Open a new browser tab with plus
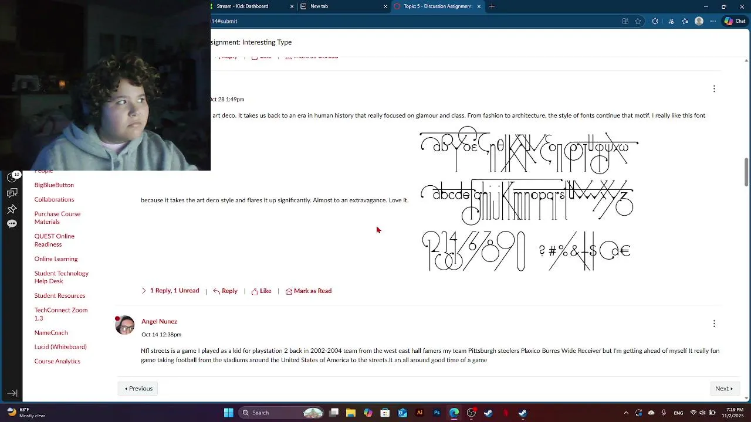Viewport: 751px width, 422px height. click(492, 6)
